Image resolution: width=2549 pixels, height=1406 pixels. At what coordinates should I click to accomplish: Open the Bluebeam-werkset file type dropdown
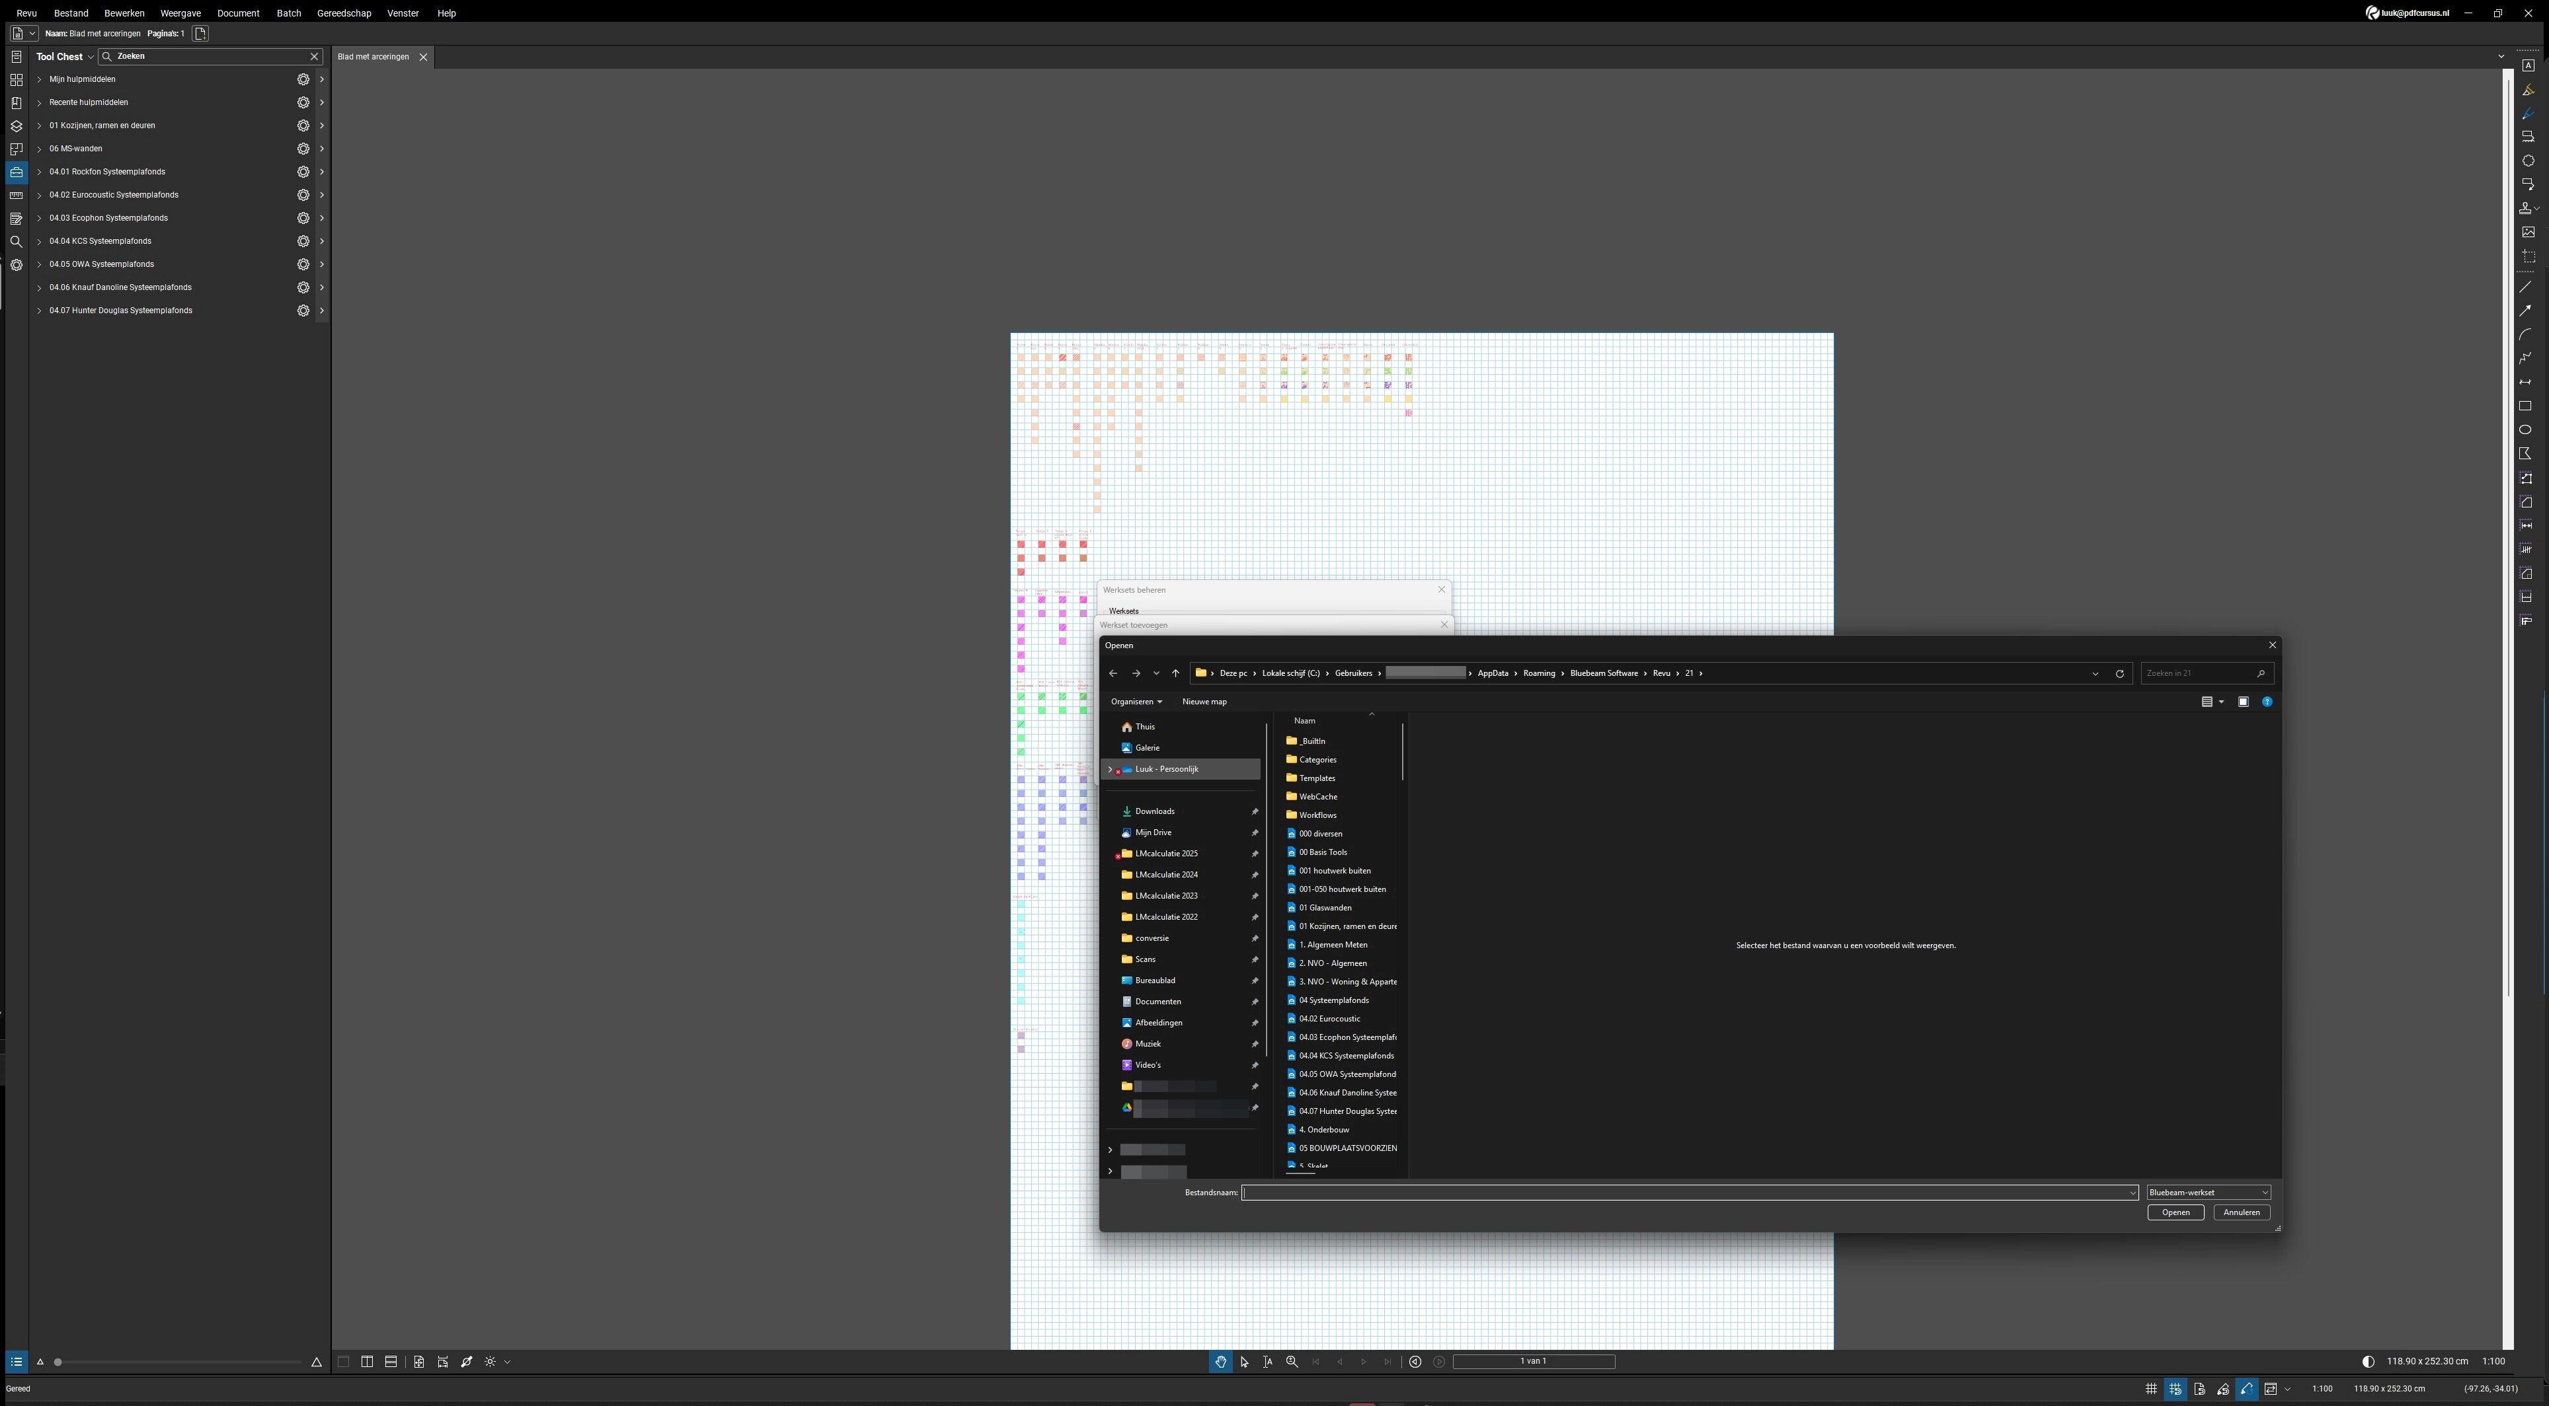click(2208, 1193)
